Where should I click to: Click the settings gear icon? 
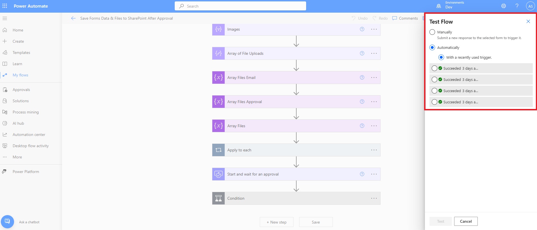coord(504,6)
